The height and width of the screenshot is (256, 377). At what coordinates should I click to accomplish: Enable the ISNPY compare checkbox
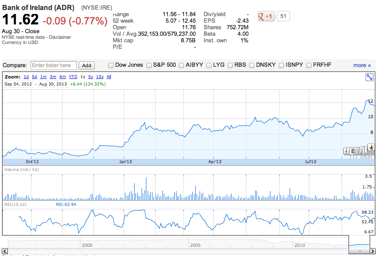281,65
